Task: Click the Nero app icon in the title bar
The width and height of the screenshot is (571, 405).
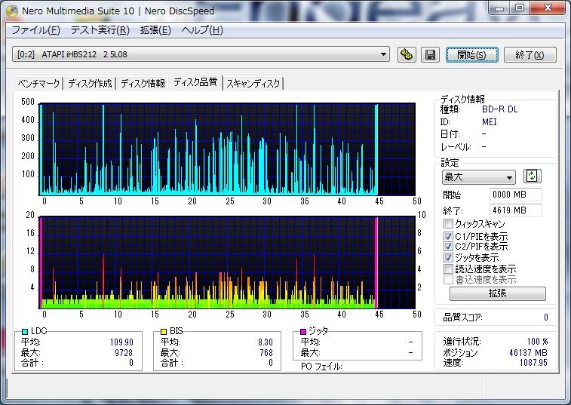Action: tap(12, 11)
